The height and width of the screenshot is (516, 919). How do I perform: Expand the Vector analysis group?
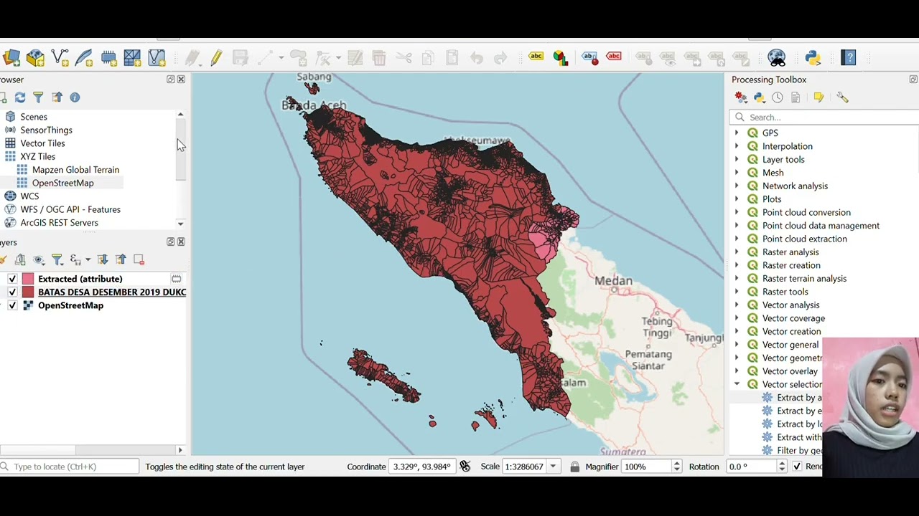click(737, 305)
